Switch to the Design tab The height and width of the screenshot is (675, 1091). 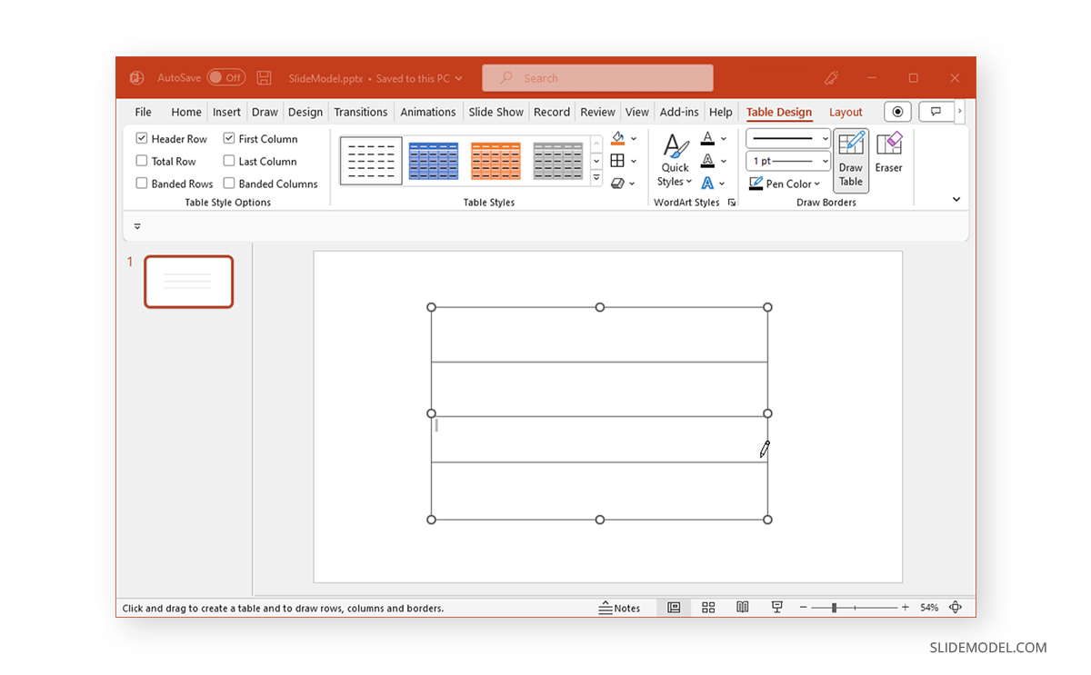pyautogui.click(x=305, y=112)
